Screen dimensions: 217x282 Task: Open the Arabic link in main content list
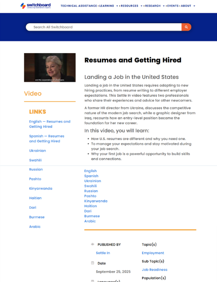point(90,221)
